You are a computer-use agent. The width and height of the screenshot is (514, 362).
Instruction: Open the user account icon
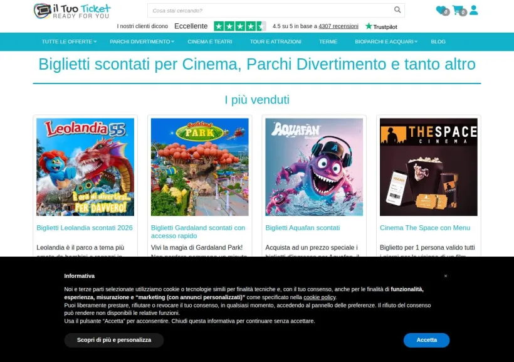point(473,10)
